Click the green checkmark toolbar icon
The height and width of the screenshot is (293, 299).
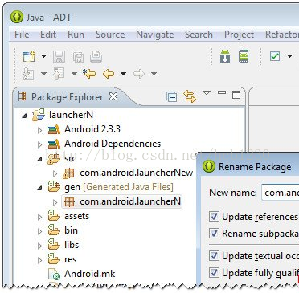click(x=275, y=56)
